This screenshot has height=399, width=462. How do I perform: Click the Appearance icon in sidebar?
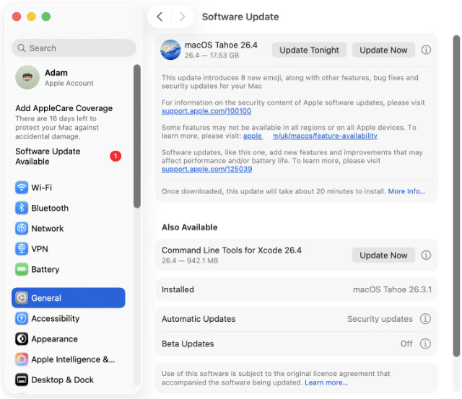[22, 339]
